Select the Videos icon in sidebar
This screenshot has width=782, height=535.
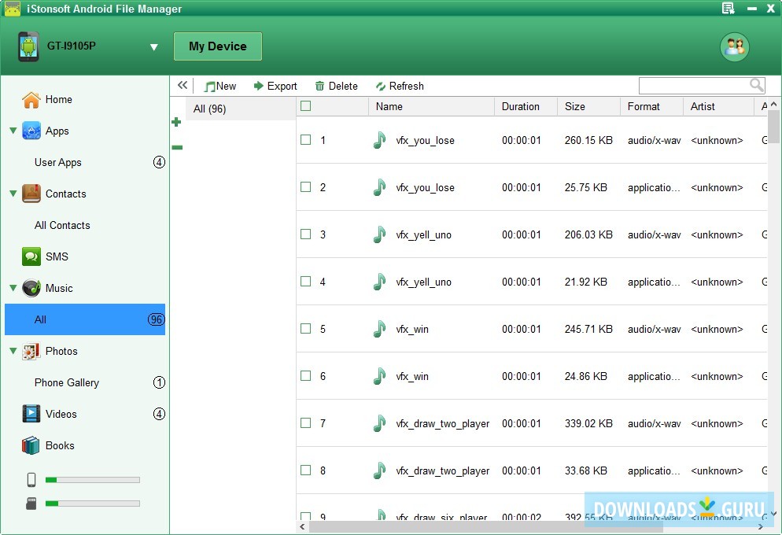[31, 414]
